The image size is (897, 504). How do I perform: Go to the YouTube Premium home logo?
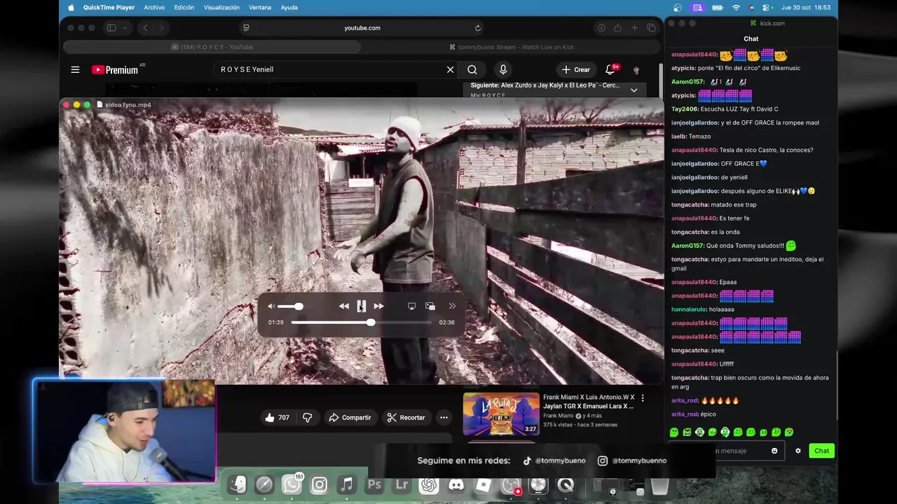pyautogui.click(x=116, y=69)
